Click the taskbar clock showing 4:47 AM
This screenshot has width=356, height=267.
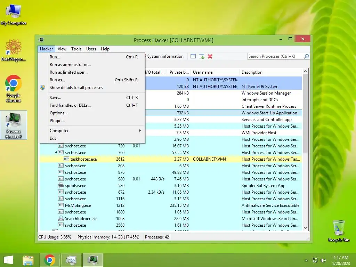click(x=341, y=260)
